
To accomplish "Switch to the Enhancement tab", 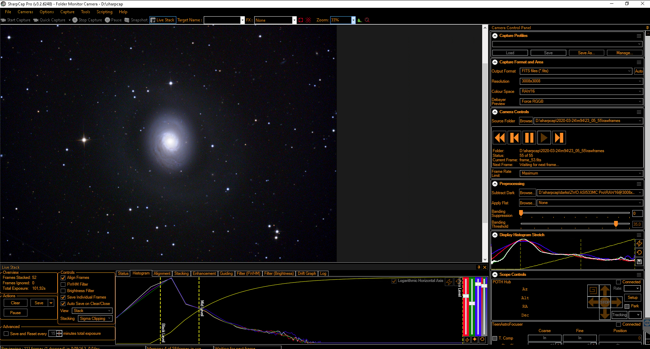I will 204,273.
